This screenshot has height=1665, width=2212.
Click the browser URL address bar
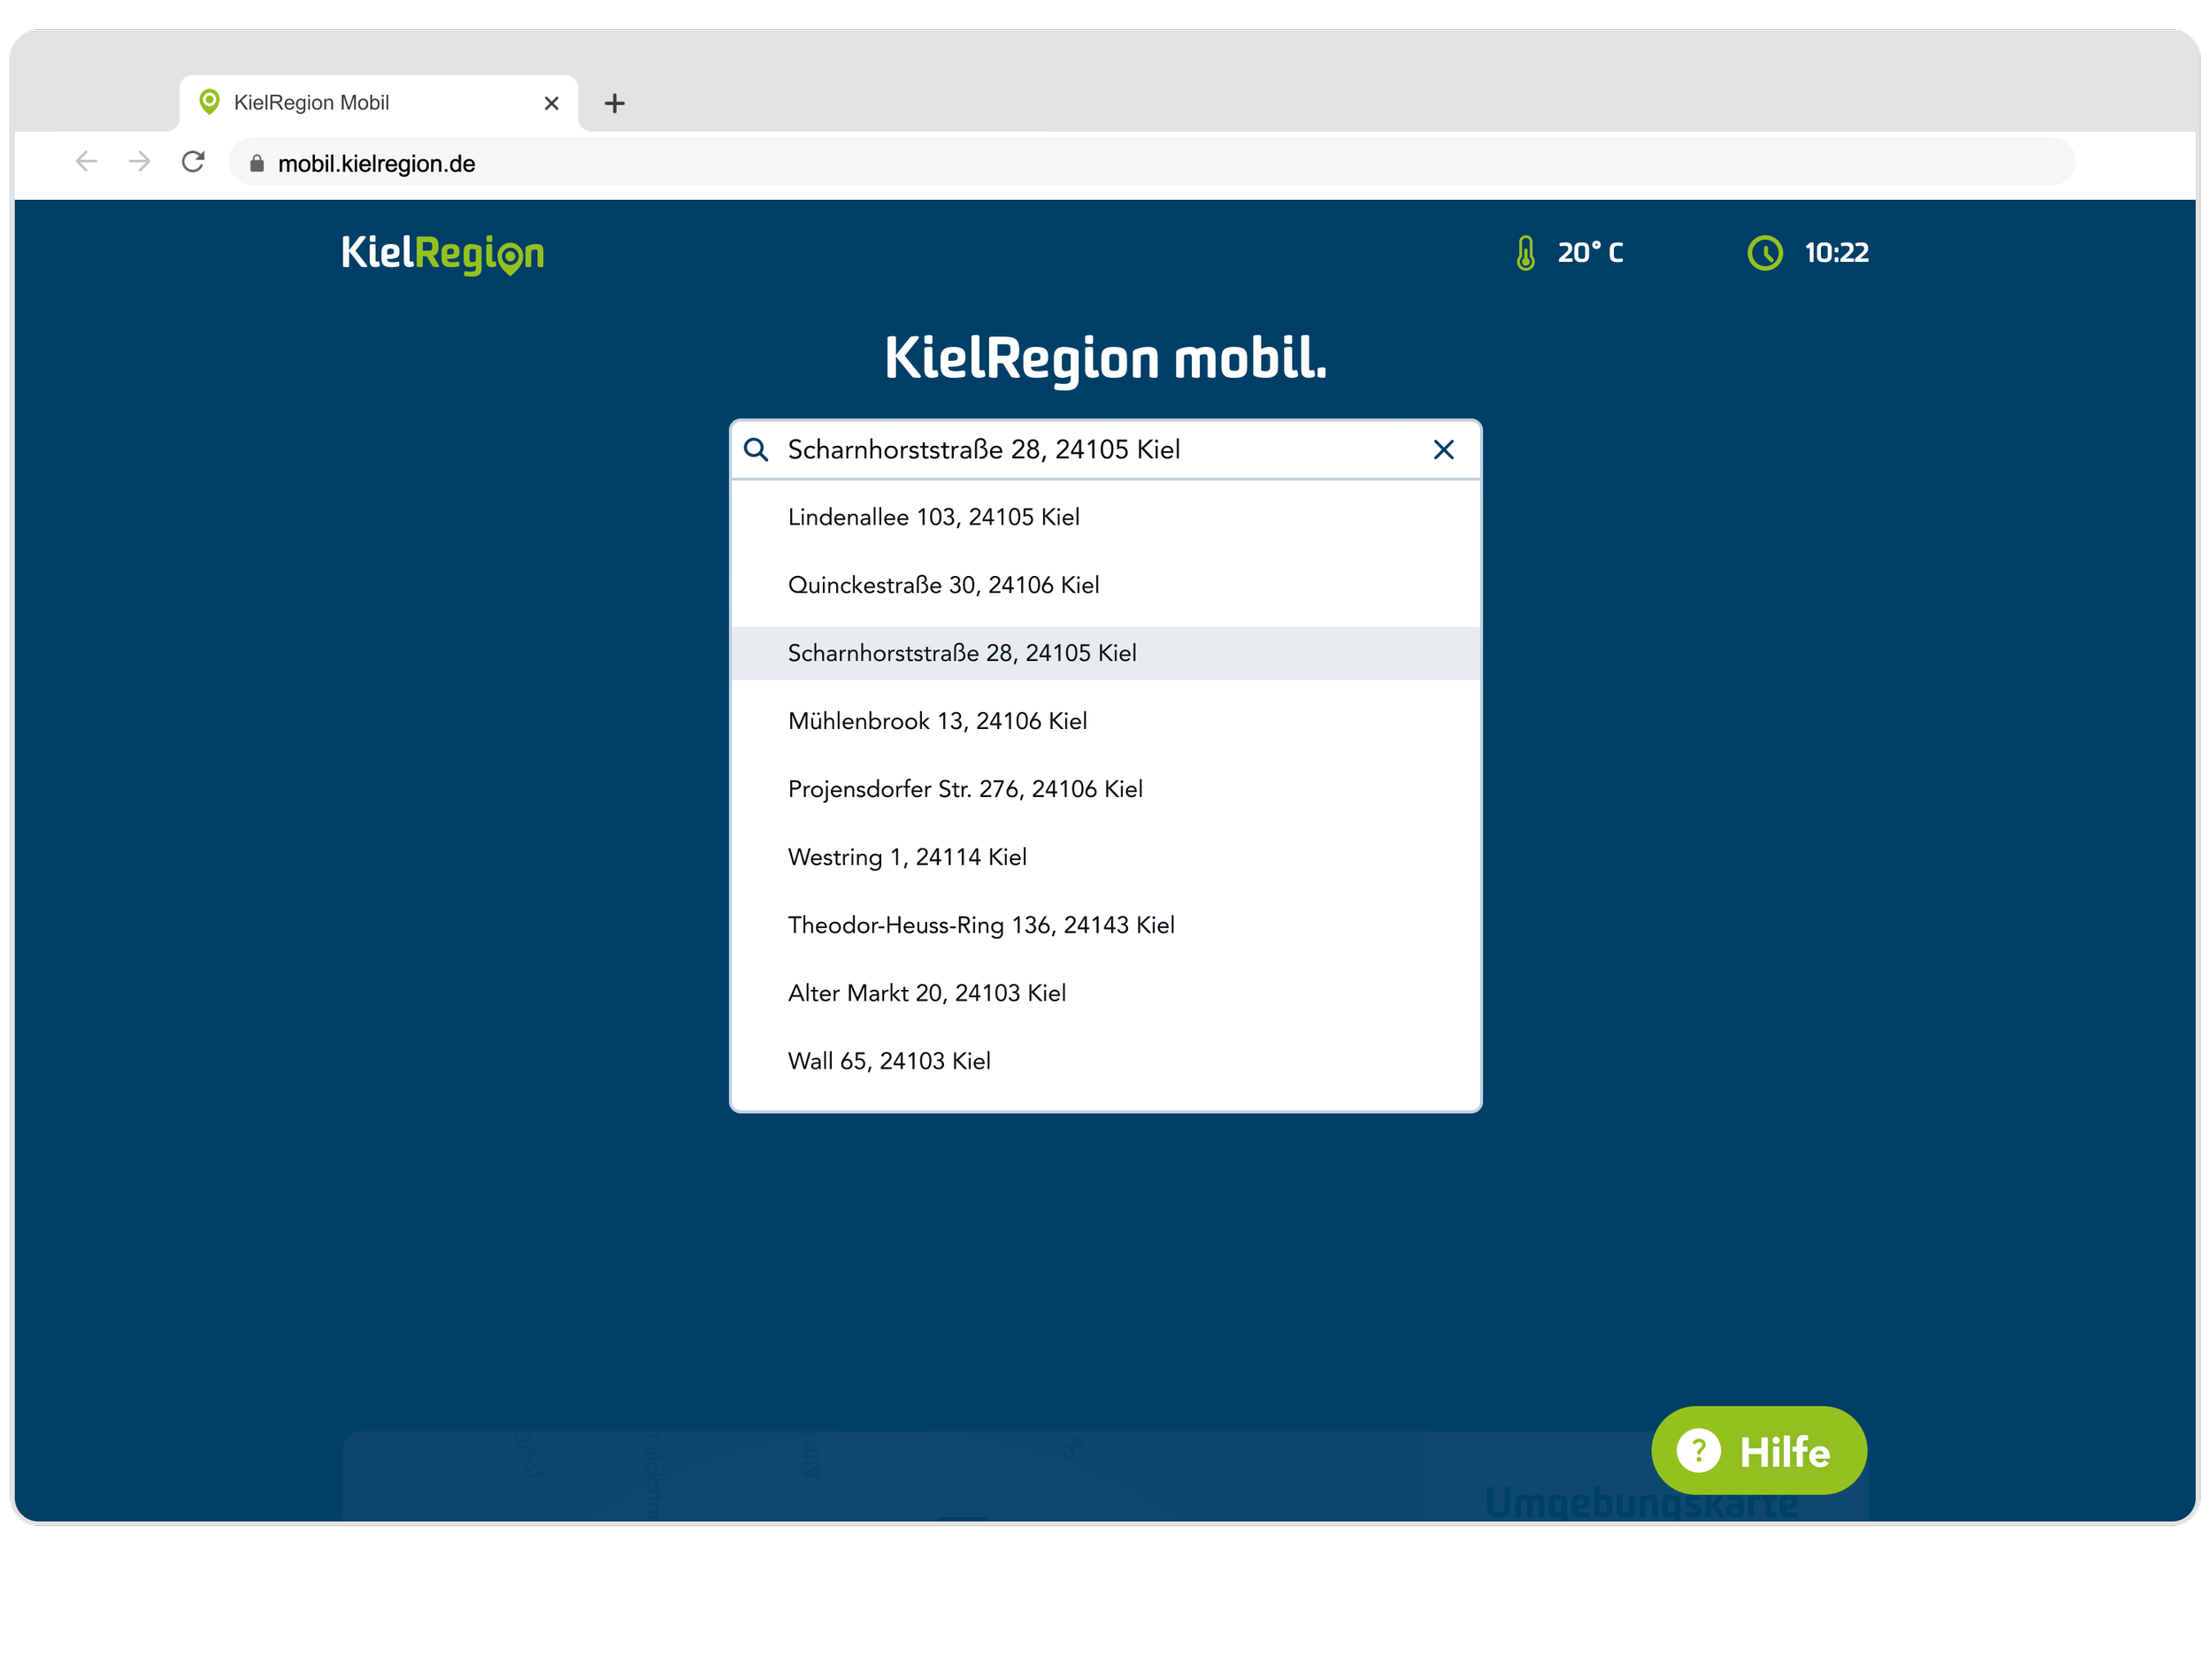click(x=1150, y=164)
